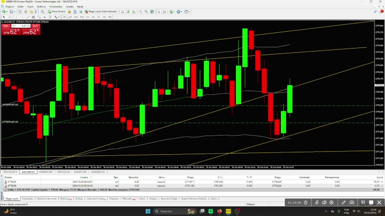385x216 pixels.
Task: Select the Fibonacci retracement tool
Action: [39, 17]
